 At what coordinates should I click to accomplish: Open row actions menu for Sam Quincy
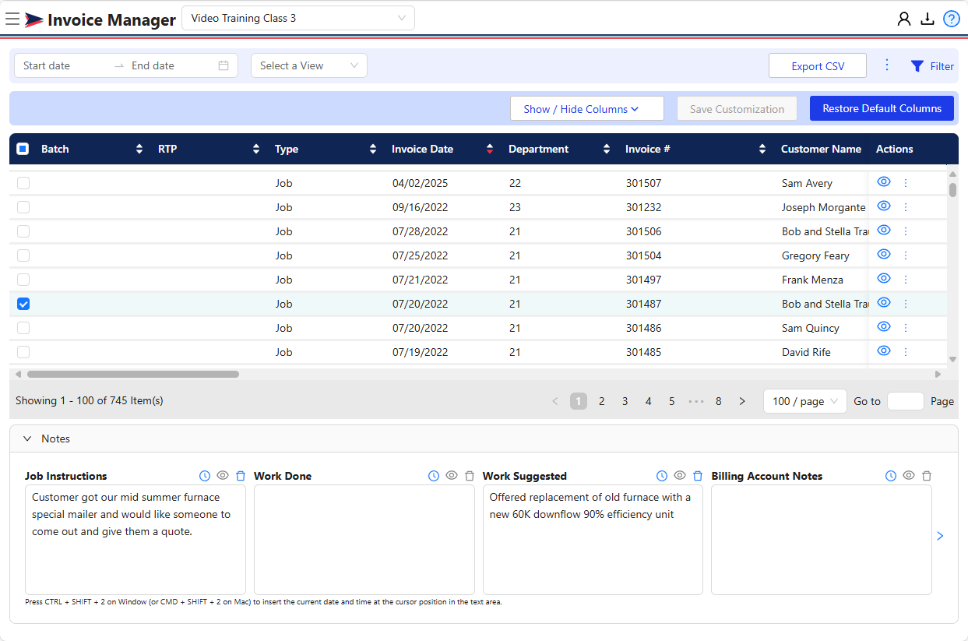point(906,328)
